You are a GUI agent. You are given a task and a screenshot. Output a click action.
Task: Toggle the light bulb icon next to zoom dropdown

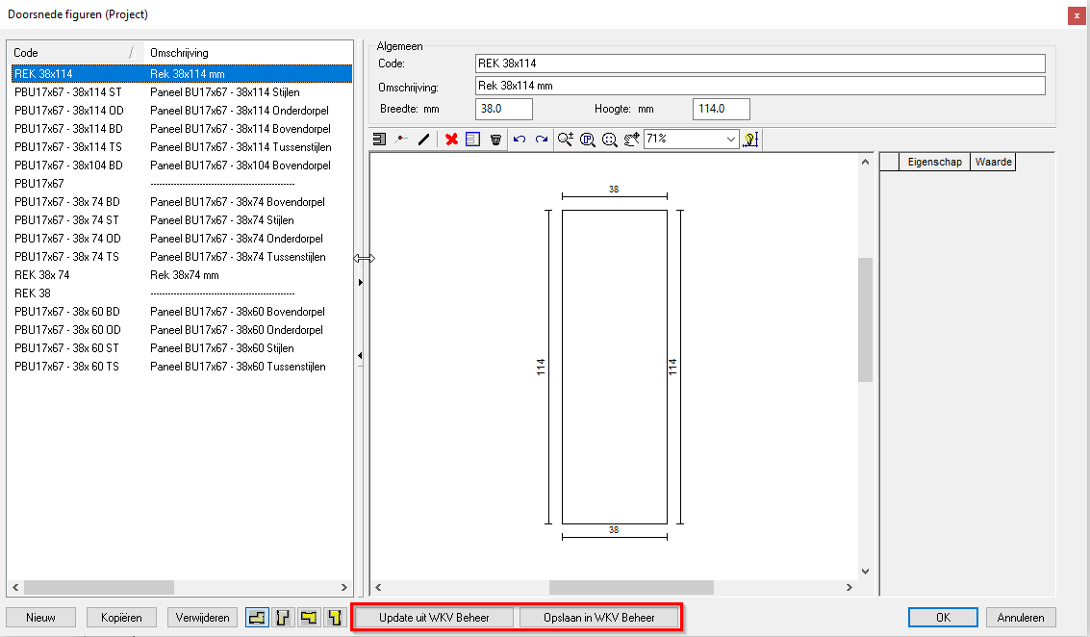pos(750,139)
